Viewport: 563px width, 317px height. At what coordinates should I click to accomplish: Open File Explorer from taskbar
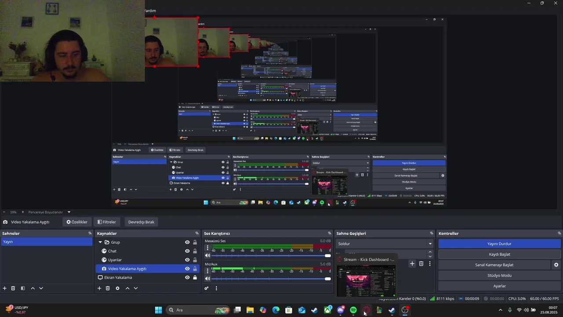[x=250, y=310]
